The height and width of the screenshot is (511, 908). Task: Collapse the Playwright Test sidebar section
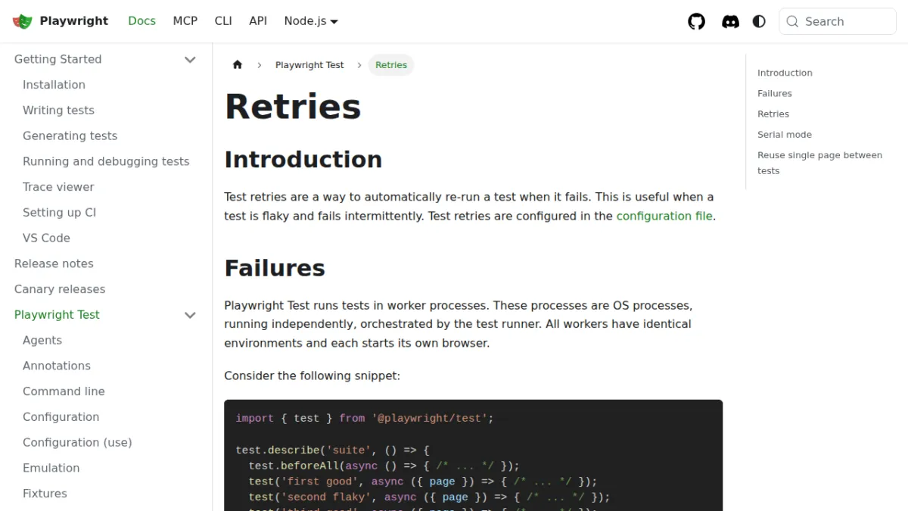click(x=190, y=315)
